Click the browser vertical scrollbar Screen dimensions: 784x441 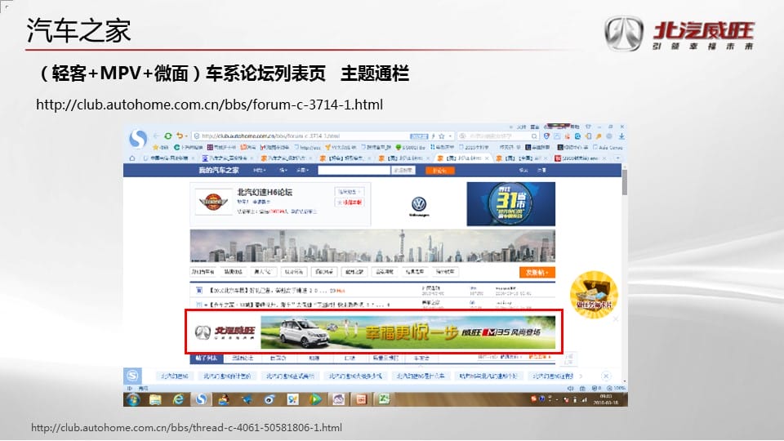click(625, 184)
